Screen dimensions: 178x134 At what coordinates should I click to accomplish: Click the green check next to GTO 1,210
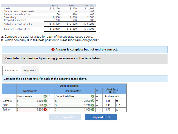(x=93, y=105)
